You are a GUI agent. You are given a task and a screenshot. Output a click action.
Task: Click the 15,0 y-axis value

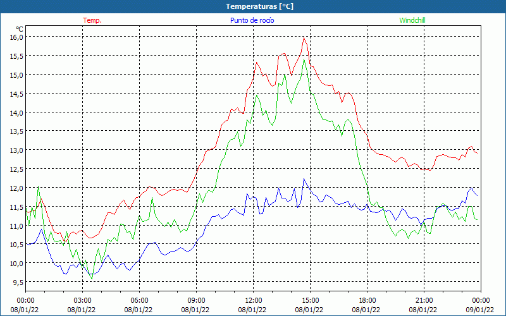click(17, 75)
